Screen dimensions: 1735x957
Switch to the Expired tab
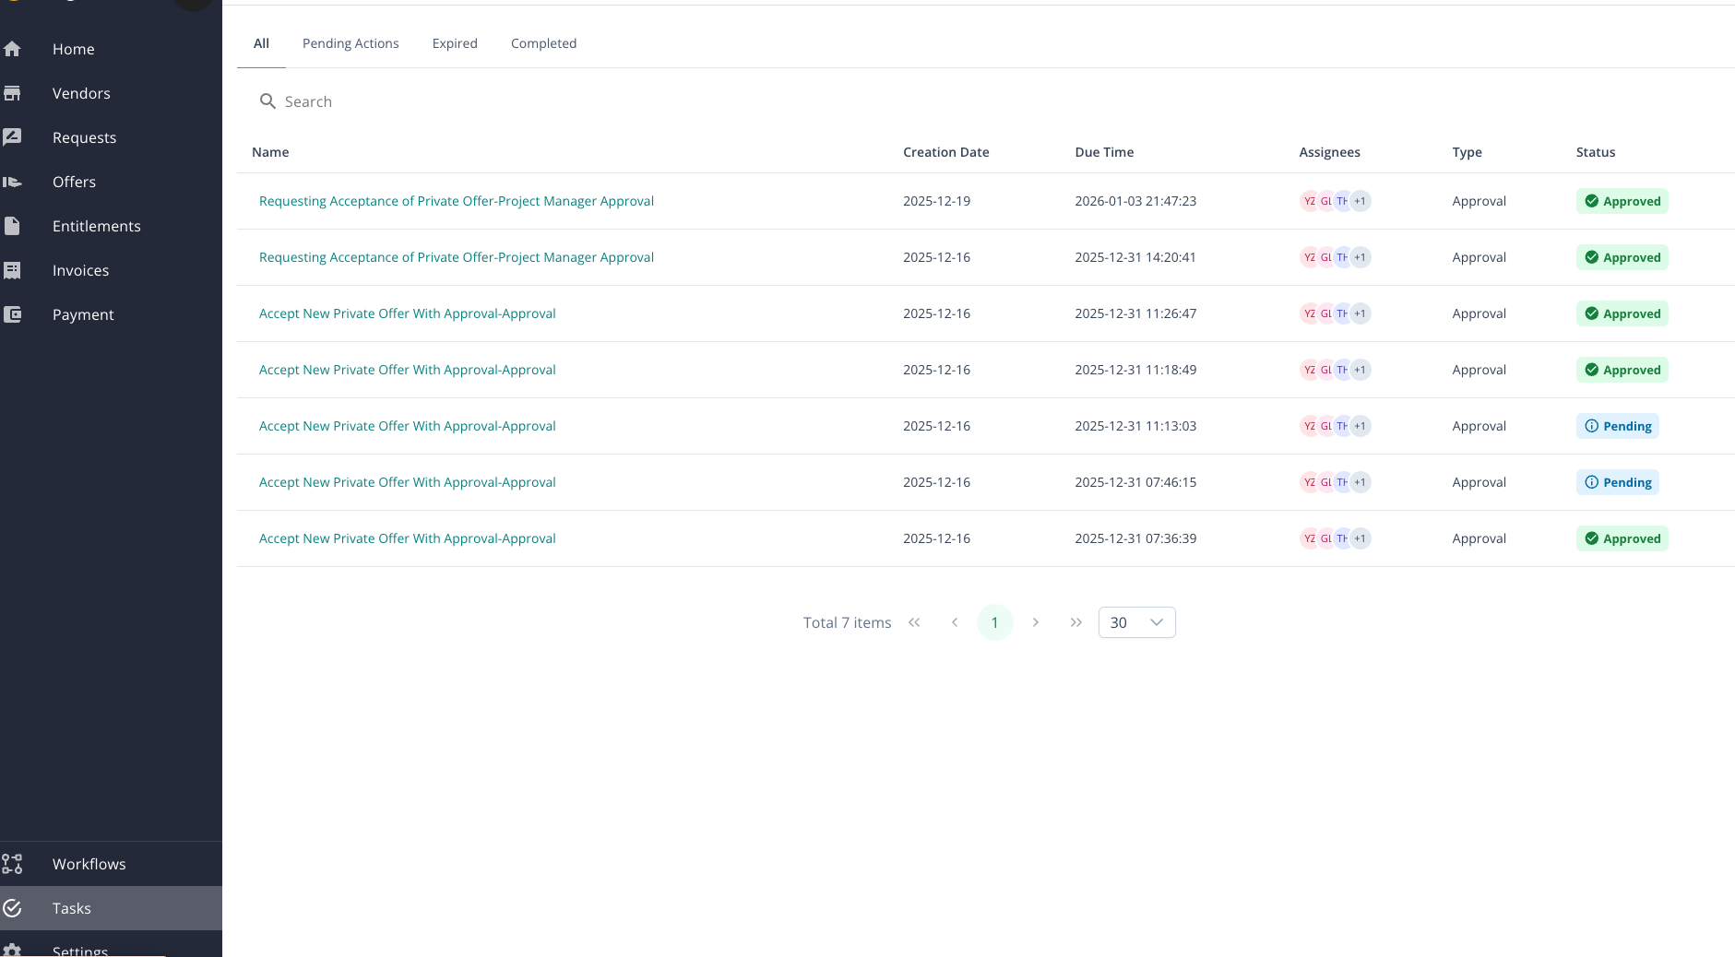pyautogui.click(x=455, y=43)
